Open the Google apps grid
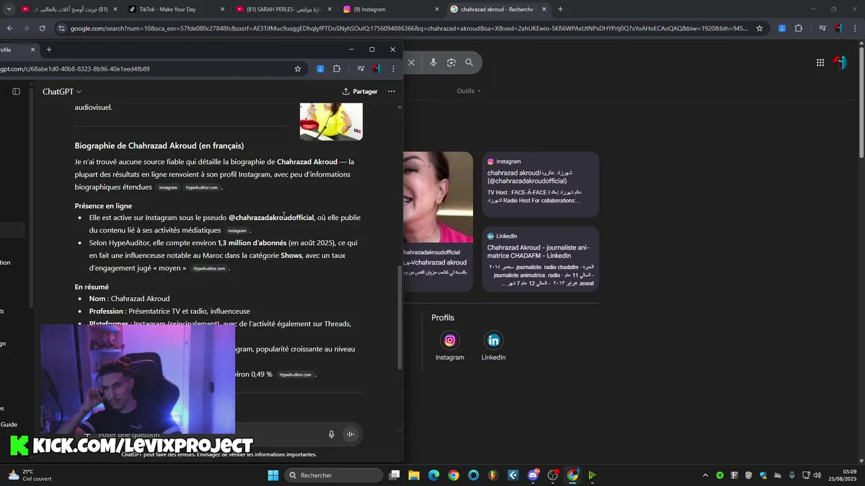865x486 pixels. [820, 63]
